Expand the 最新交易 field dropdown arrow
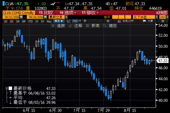This screenshot has width=170, height=113. point(66,17)
